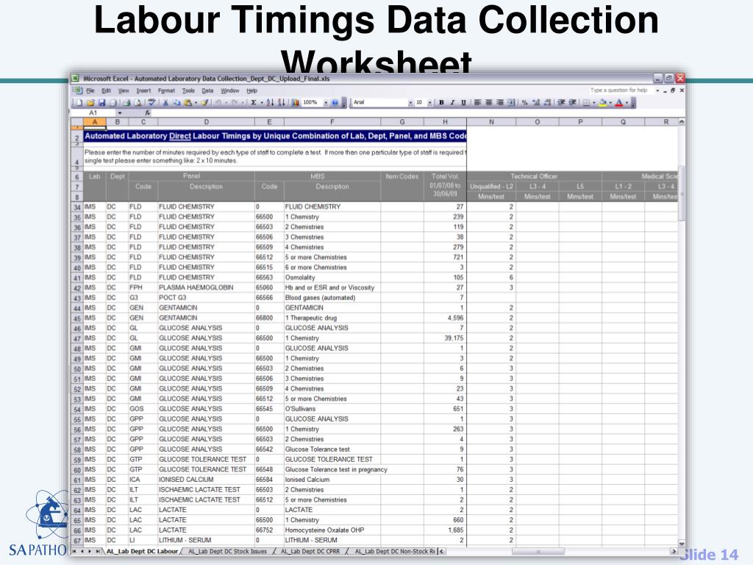Click the next sheet tab scroll arrow

pos(89,551)
